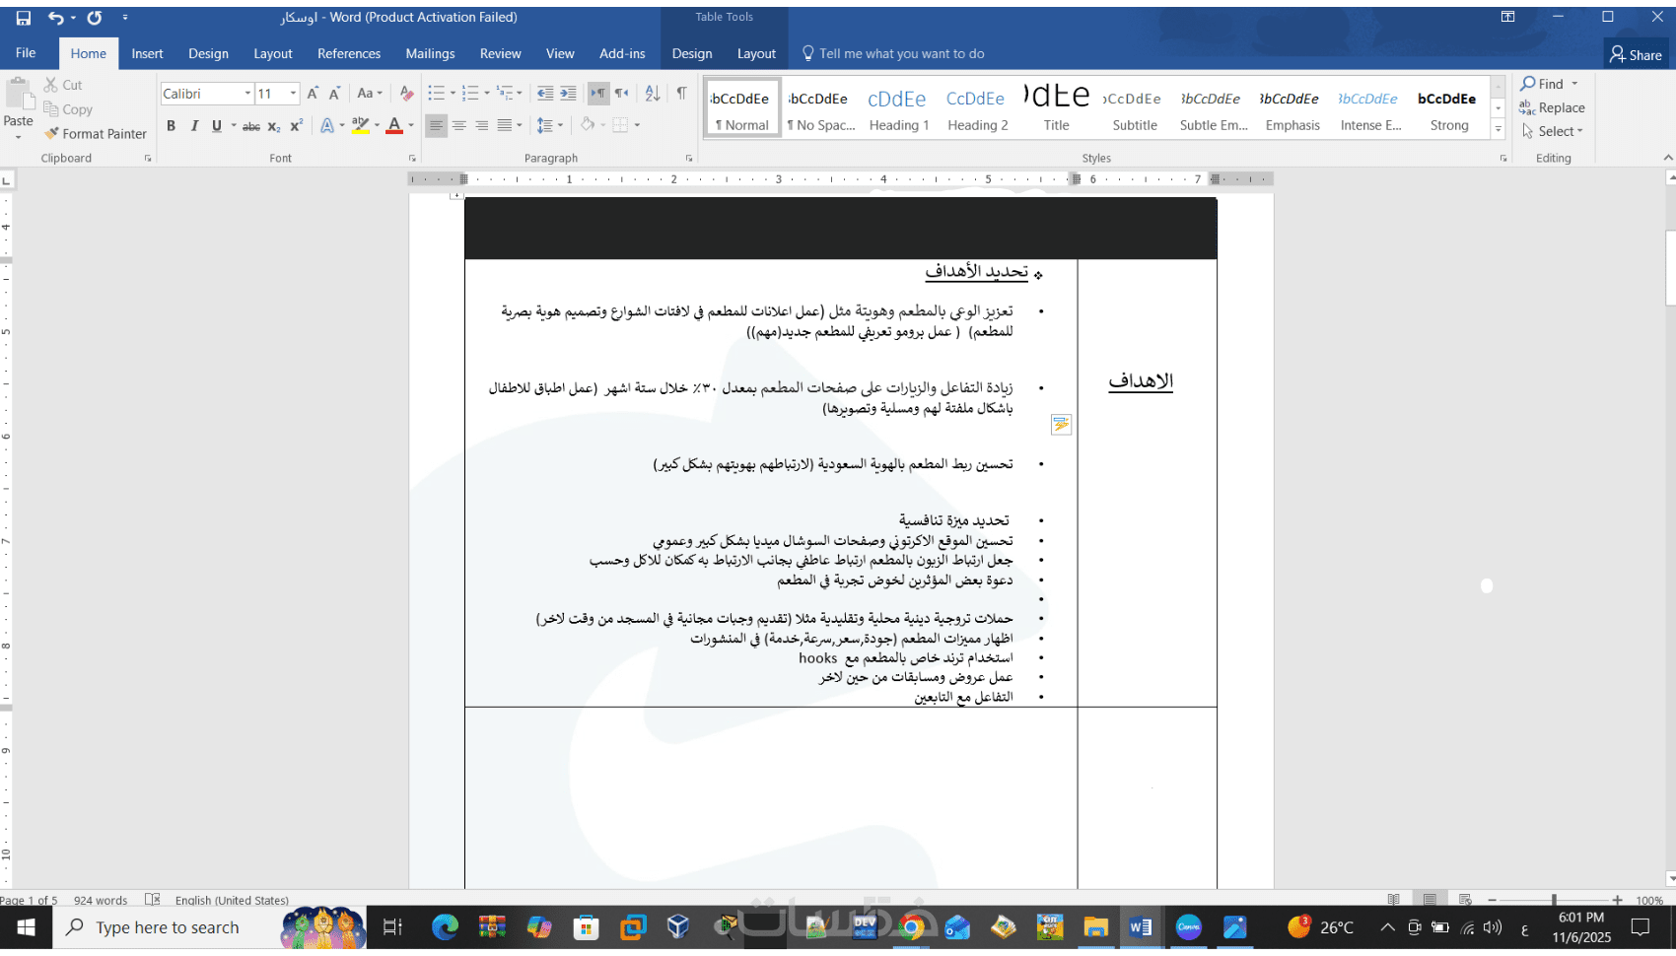Image resolution: width=1676 pixels, height=956 pixels.
Task: Cut the selected text
Action: pos(63,85)
